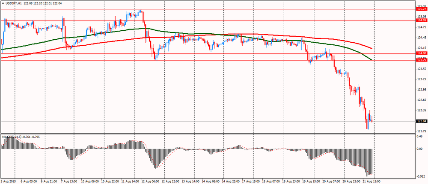Click the 122.95 value on price axis
This screenshot has width=428, height=184.
422,90
